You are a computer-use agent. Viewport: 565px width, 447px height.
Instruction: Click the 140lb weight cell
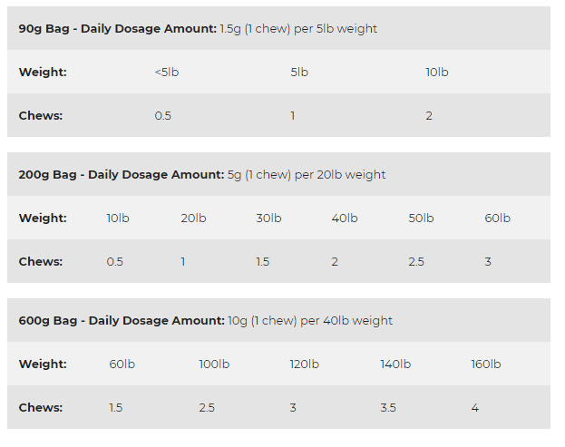point(395,364)
